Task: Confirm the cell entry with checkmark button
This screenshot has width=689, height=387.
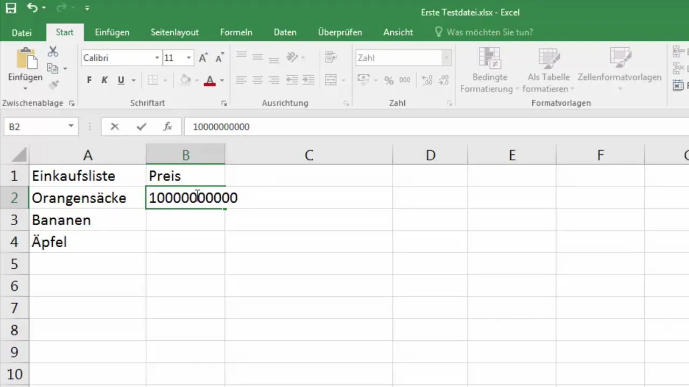Action: pyautogui.click(x=141, y=127)
